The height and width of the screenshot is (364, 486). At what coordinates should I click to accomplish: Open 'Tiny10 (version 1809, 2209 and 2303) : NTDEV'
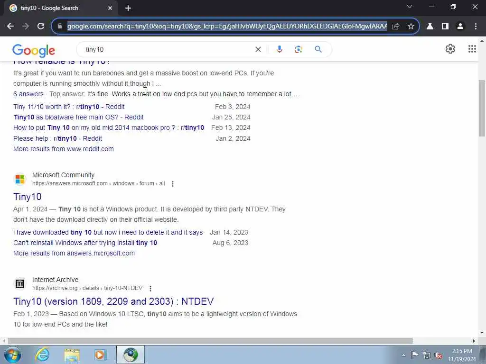pyautogui.click(x=113, y=301)
